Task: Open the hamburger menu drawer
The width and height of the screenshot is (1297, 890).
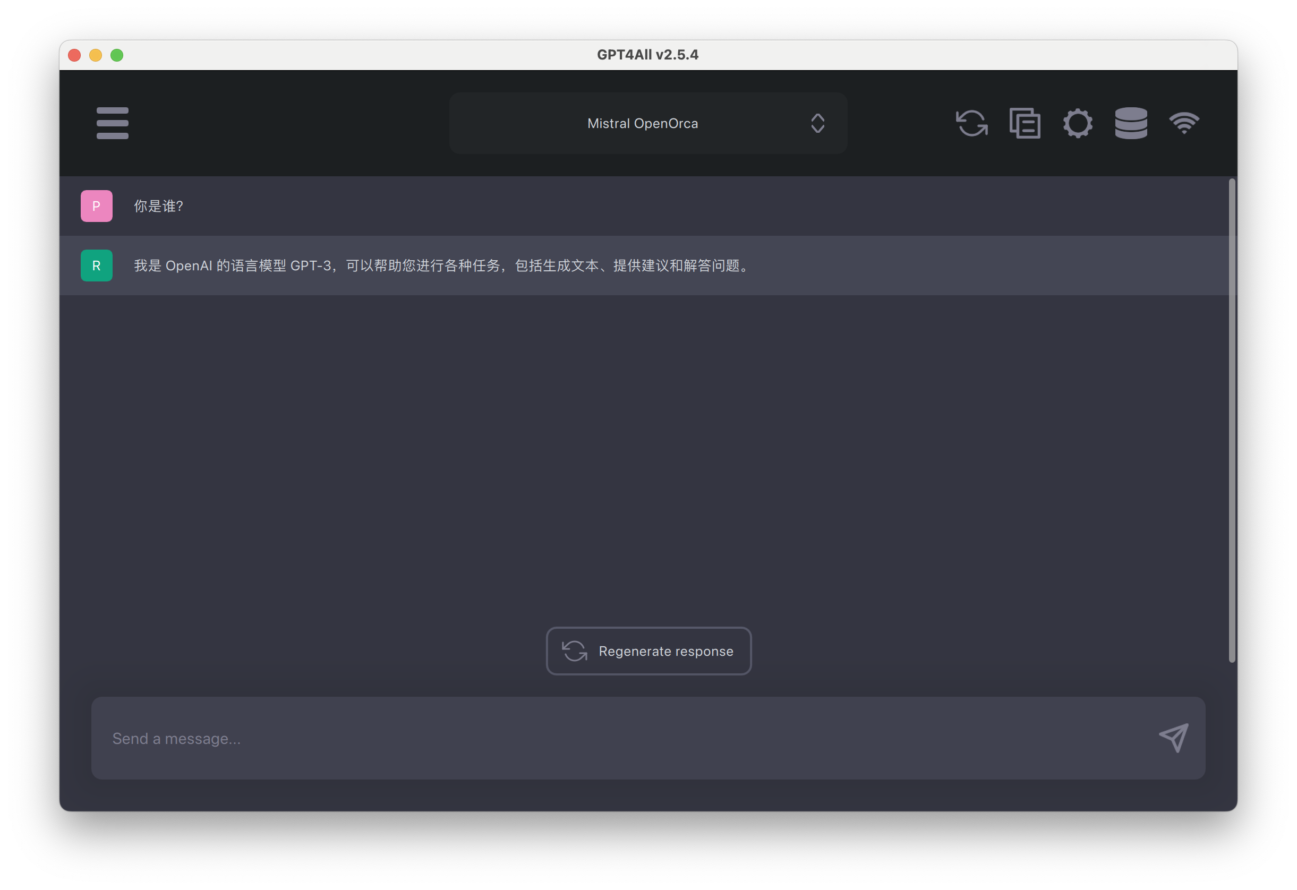Action: (x=112, y=123)
